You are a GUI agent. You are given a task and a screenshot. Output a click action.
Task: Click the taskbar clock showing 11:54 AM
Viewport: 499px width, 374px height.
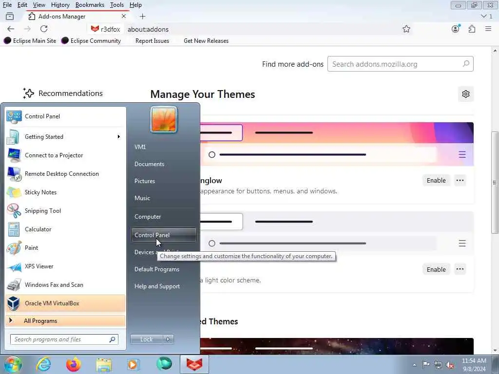(x=474, y=365)
